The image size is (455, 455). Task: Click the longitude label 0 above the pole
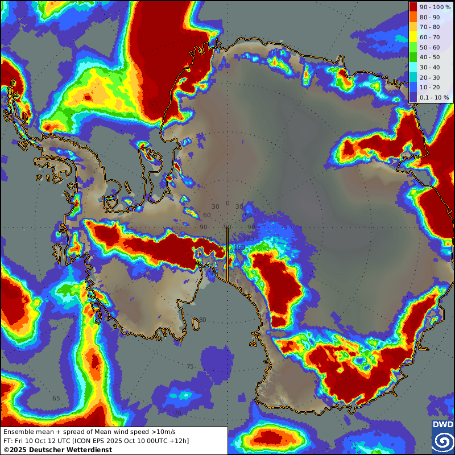point(227,204)
